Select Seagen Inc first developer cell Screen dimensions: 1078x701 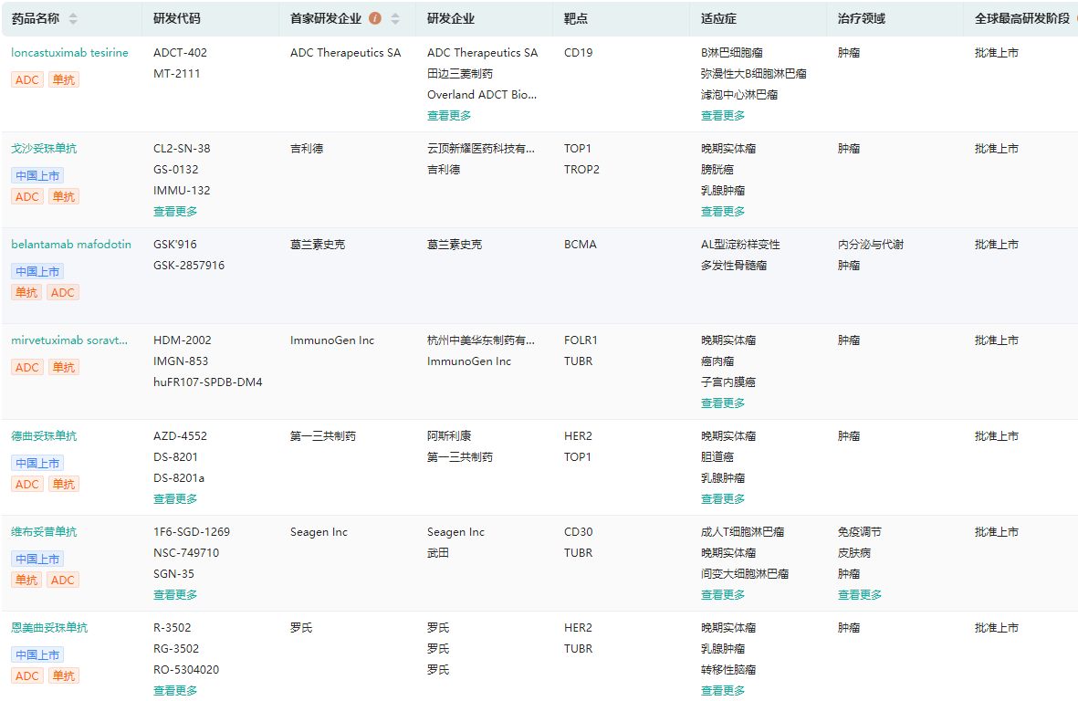[x=319, y=532]
